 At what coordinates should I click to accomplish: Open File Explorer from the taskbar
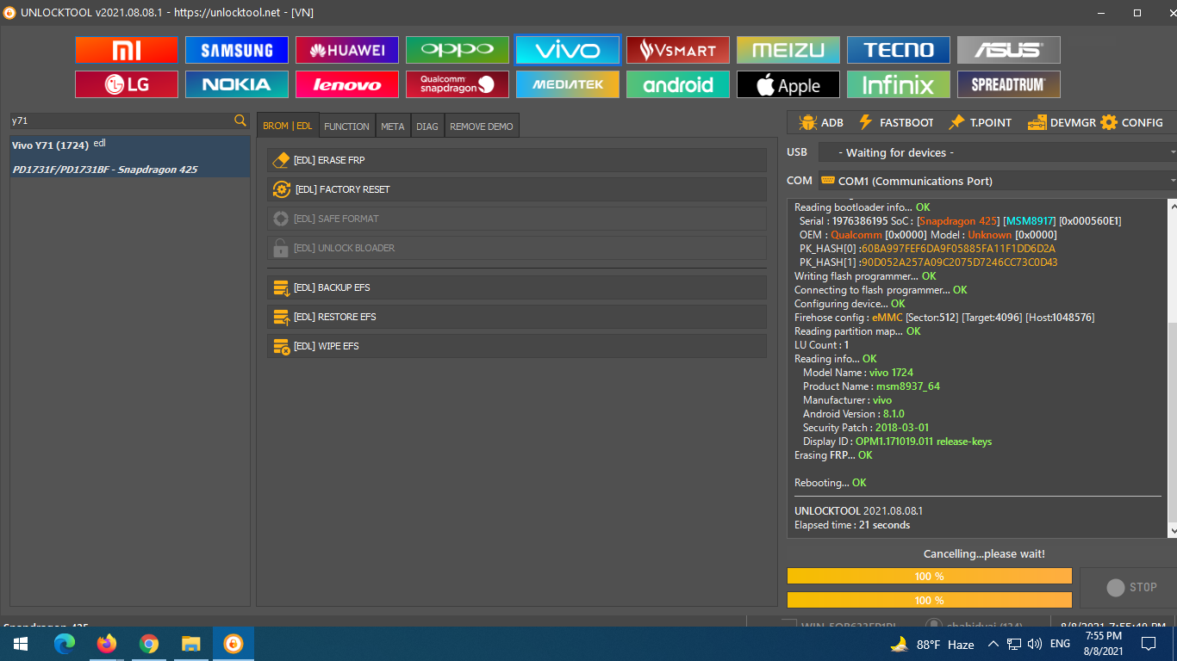pyautogui.click(x=191, y=644)
